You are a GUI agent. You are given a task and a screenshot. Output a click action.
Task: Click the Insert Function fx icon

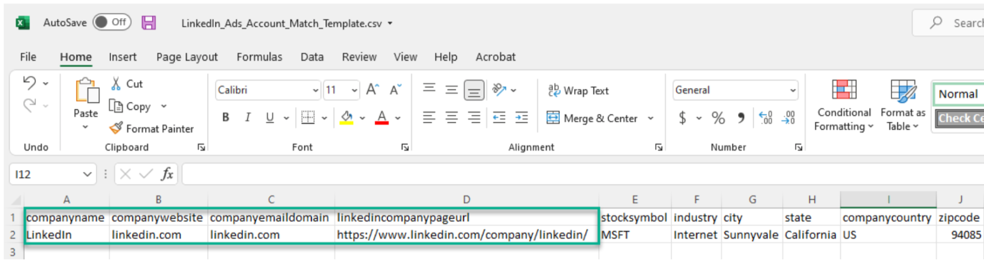[167, 174]
